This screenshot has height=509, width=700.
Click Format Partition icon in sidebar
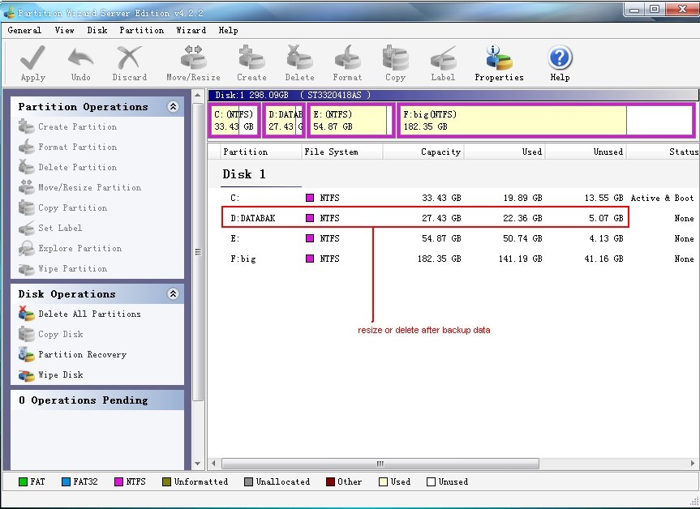tap(26, 147)
